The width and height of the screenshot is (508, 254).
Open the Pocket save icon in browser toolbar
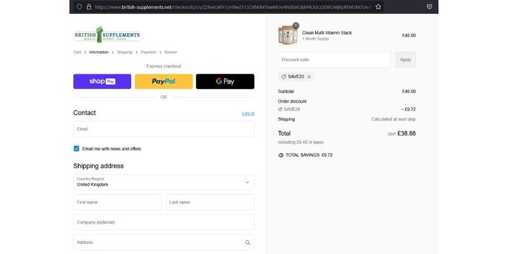(429, 7)
